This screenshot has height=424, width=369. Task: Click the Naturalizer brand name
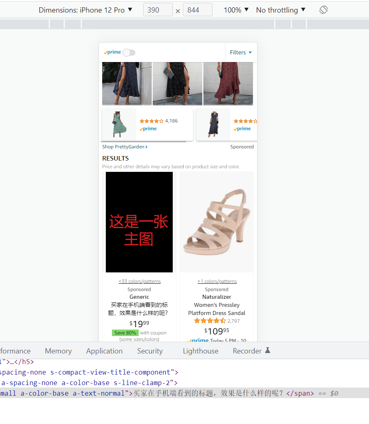[217, 297]
